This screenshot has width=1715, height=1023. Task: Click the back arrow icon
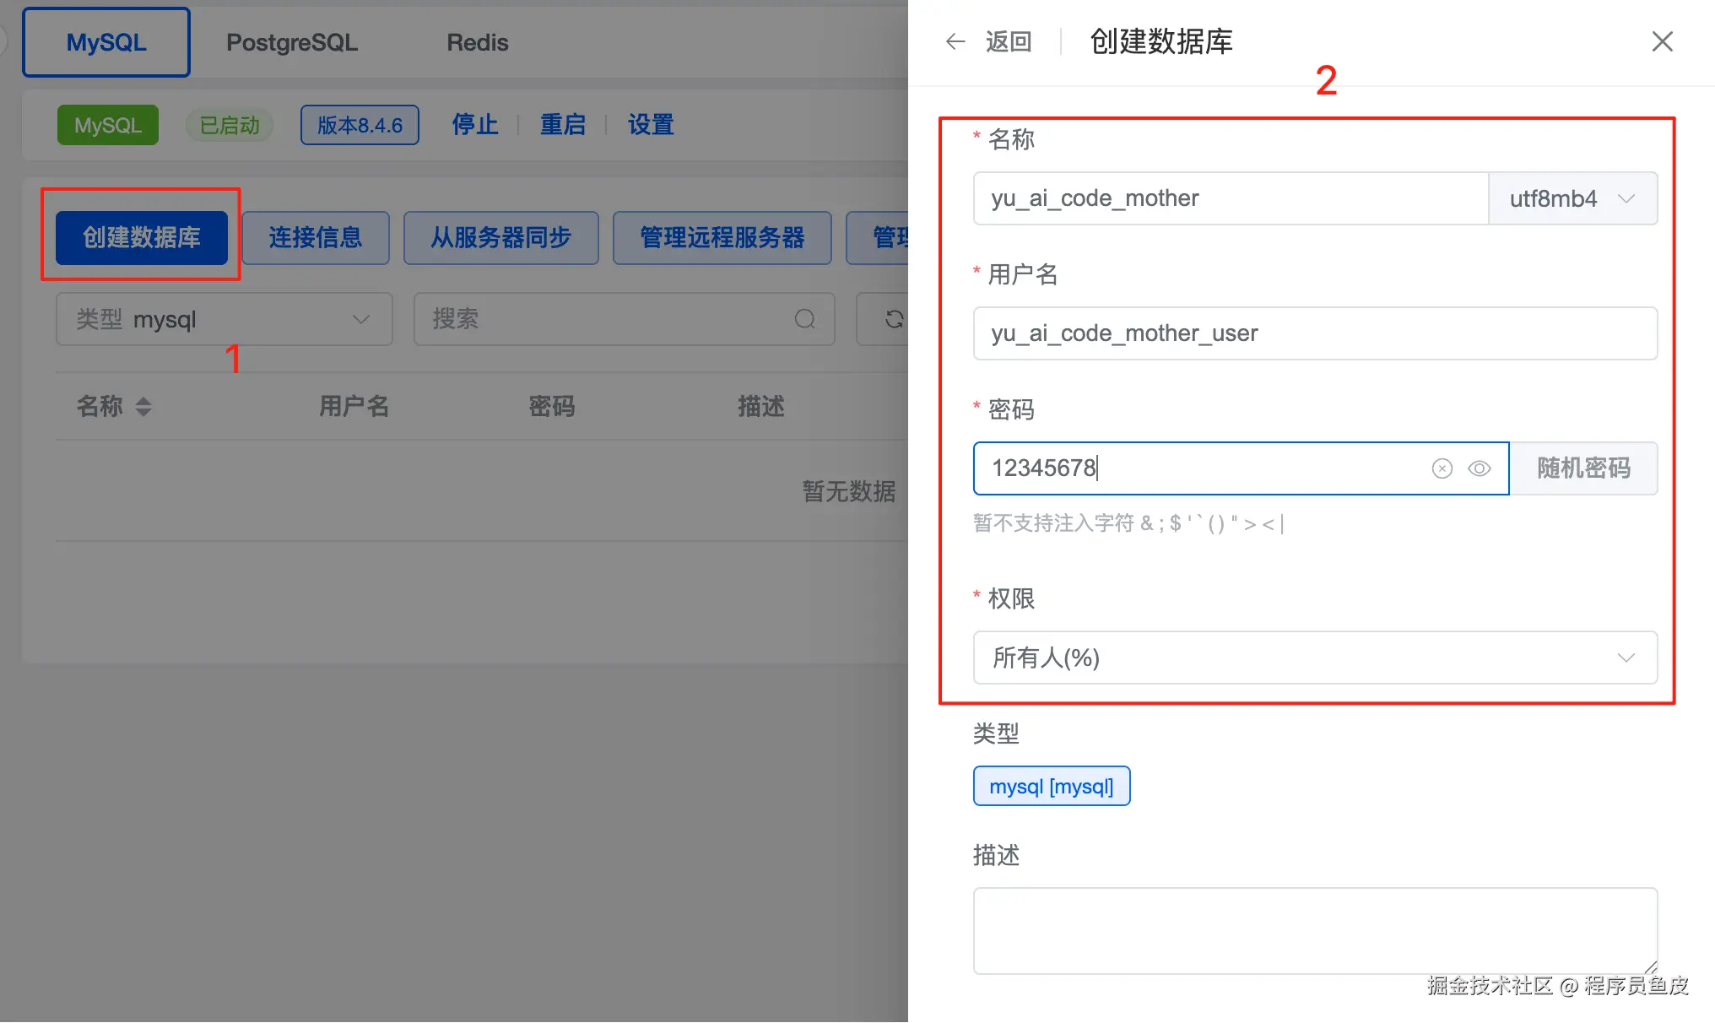click(955, 41)
